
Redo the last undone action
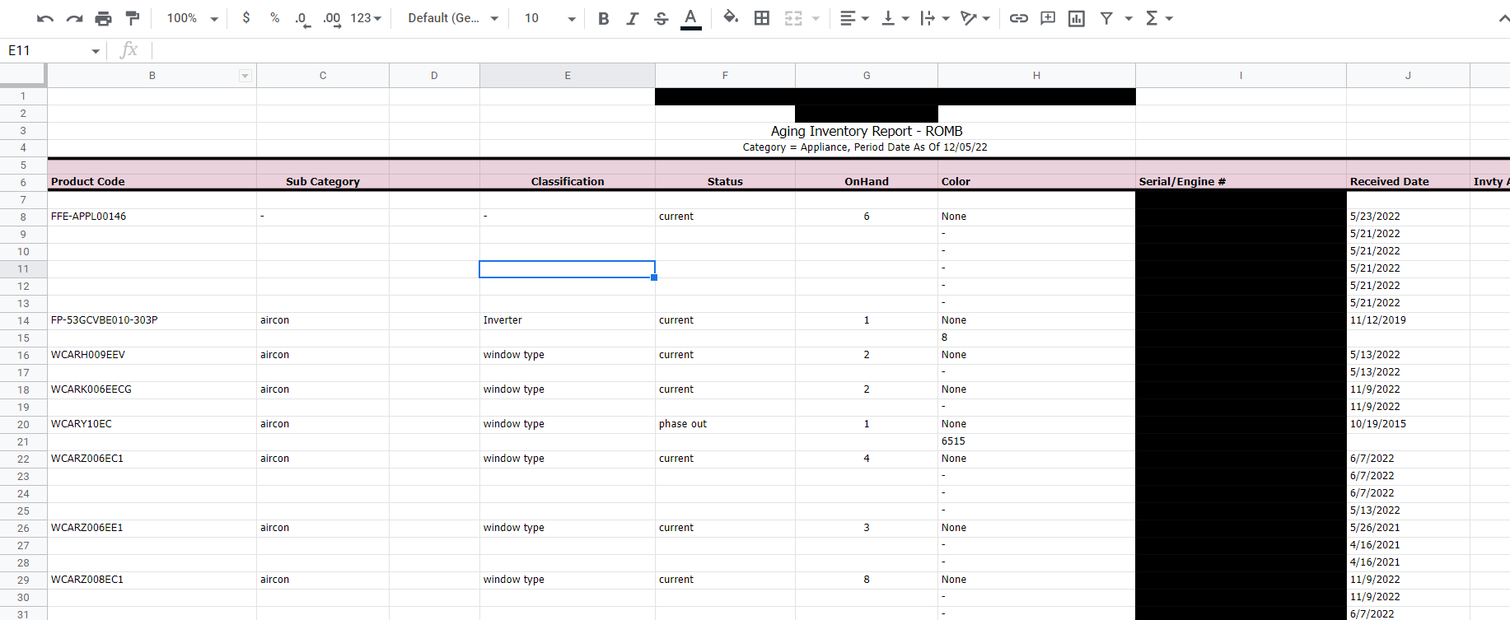[x=74, y=18]
